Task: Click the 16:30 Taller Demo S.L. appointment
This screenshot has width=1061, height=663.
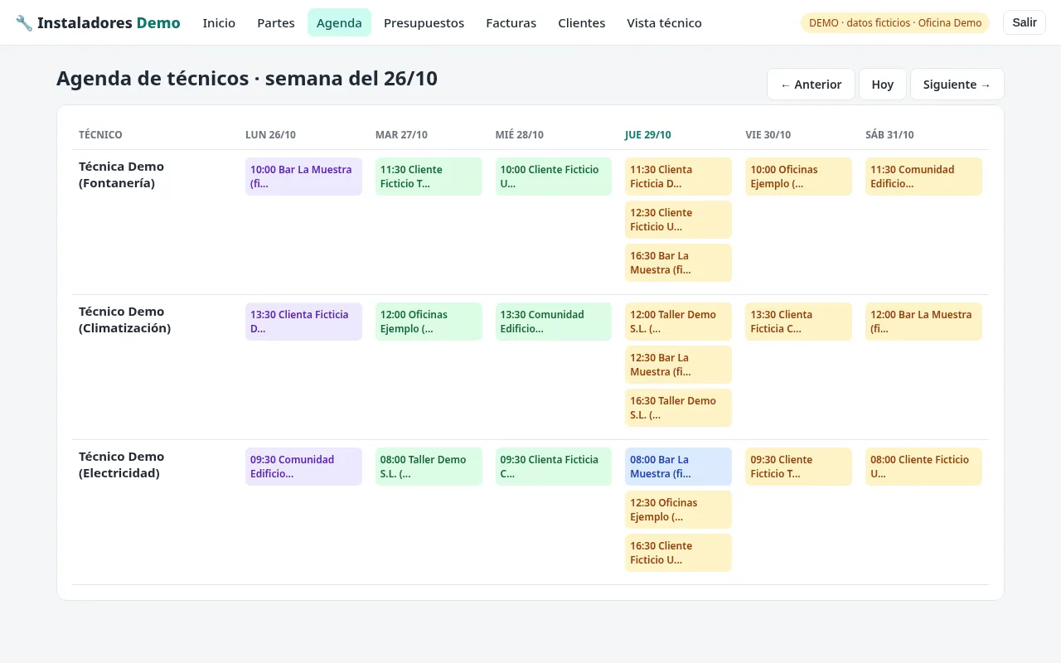Action: [678, 408]
